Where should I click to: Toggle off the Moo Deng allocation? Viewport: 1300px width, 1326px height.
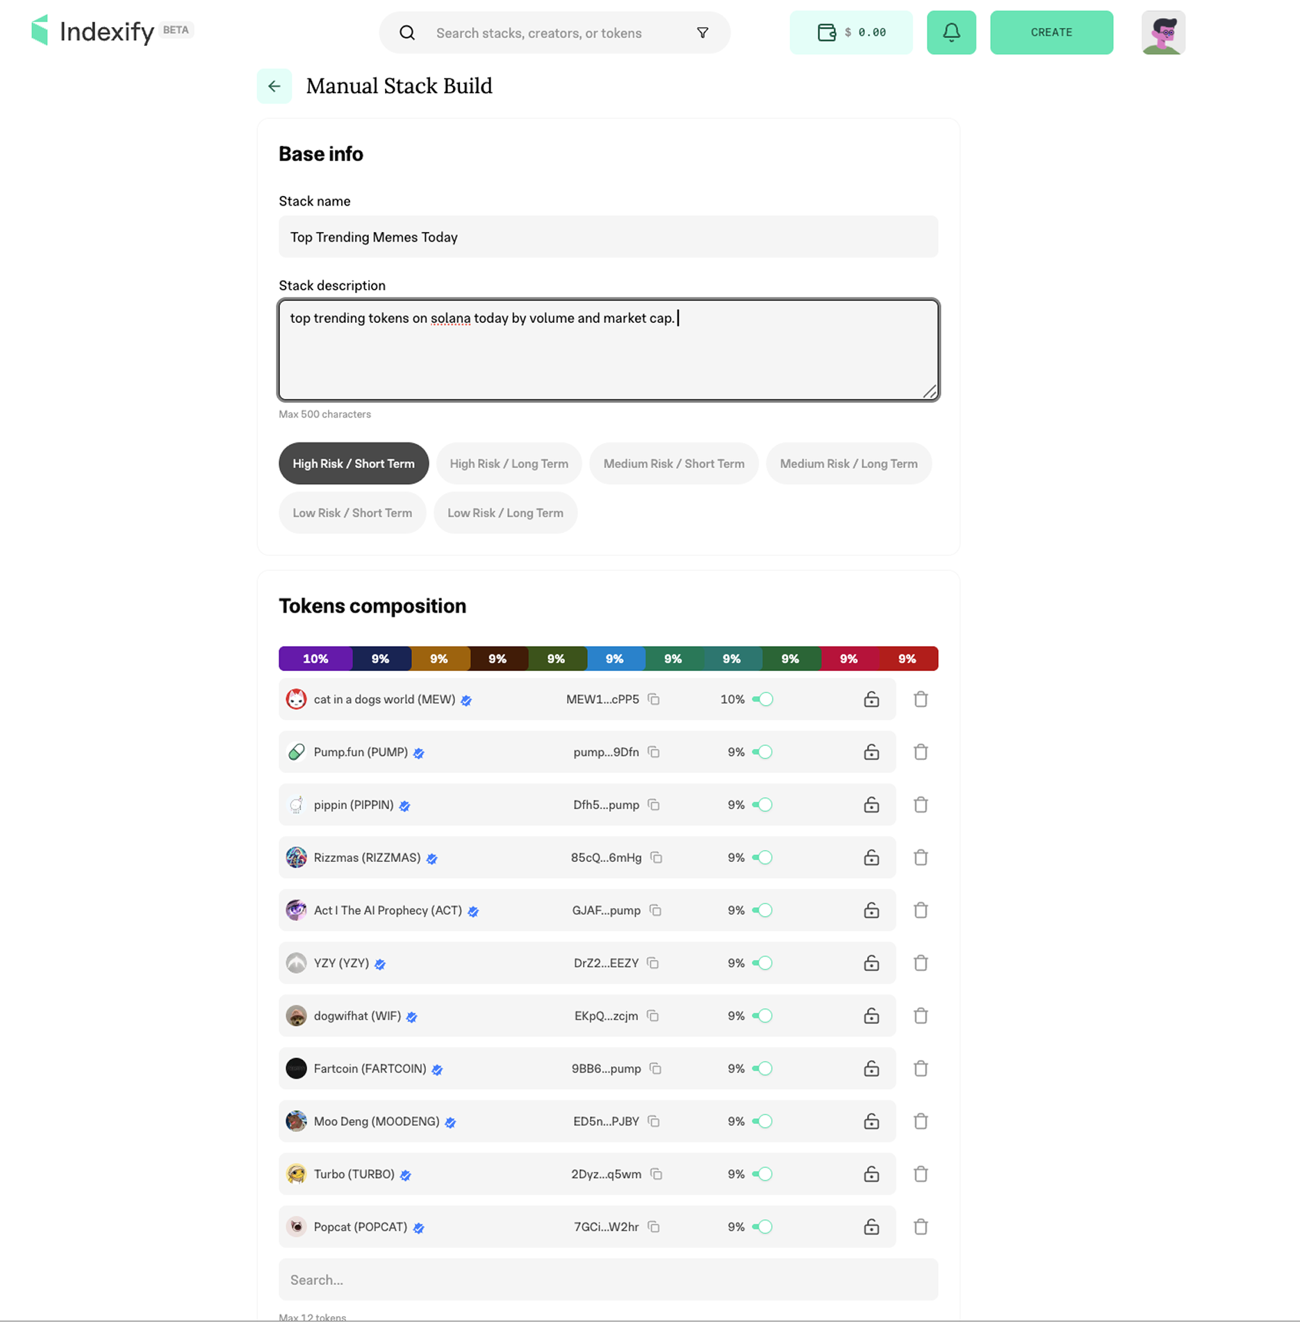764,1121
